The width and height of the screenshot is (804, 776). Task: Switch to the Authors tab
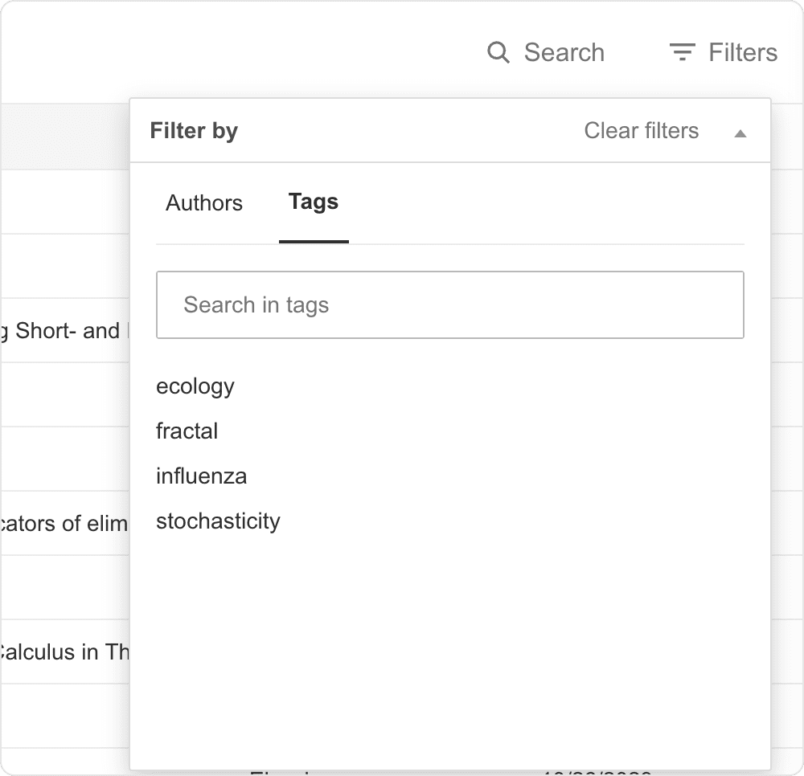pyautogui.click(x=203, y=203)
